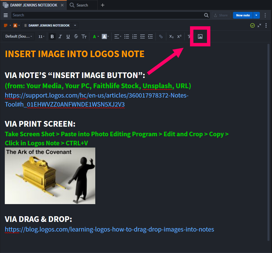Open the hamburger sidebar menu
272x253 pixels.
(x=6, y=15)
